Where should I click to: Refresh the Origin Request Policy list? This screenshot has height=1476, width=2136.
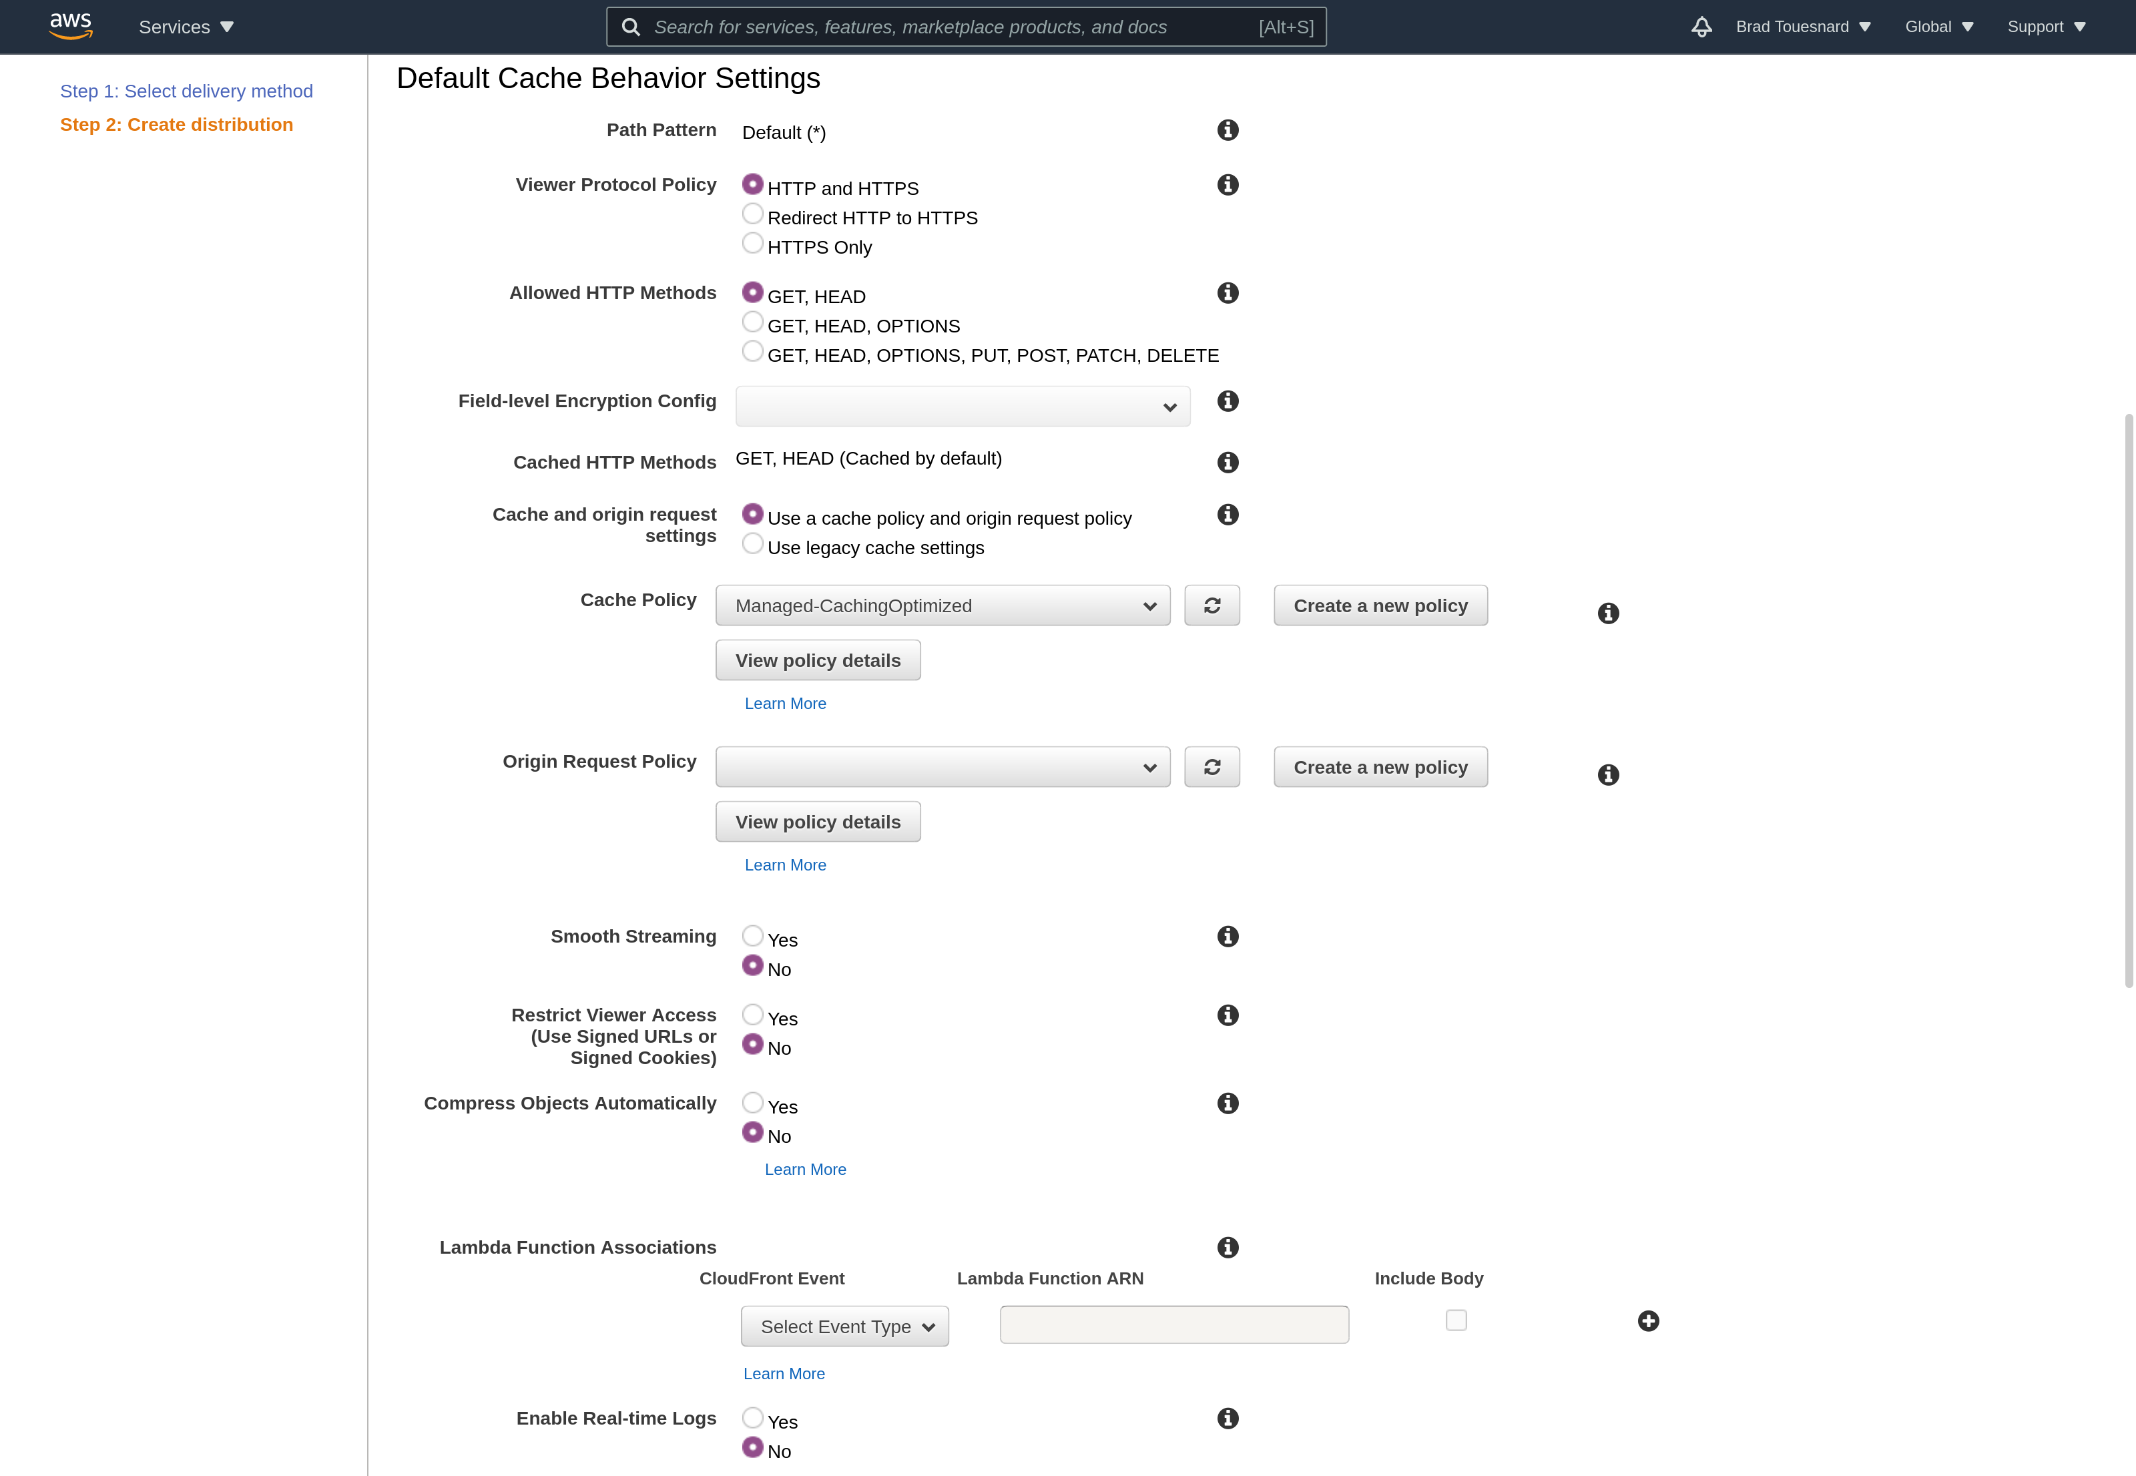pos(1212,766)
